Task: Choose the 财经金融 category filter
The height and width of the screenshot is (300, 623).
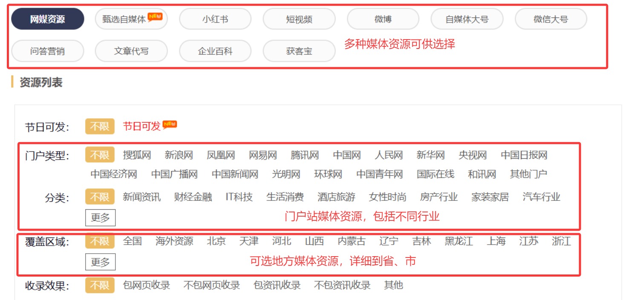Action: [x=193, y=197]
